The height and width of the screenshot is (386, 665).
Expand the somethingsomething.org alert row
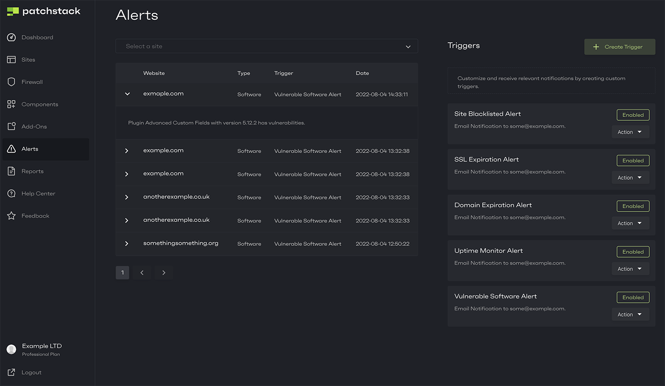[x=127, y=244]
